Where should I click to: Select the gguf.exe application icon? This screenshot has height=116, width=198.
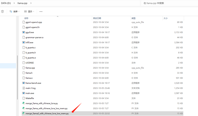pyautogui.click(x=24, y=32)
